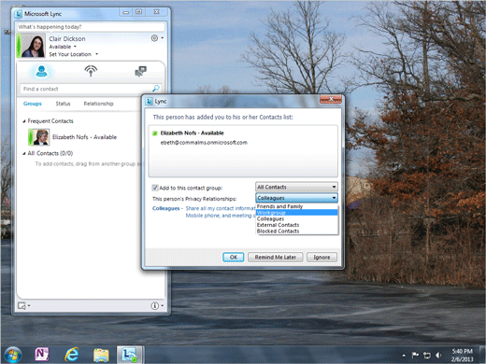Click the ebeth@commalms.onmicrosoft.com address

coord(204,143)
